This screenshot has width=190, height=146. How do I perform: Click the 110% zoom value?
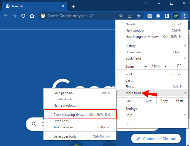pos(156,66)
